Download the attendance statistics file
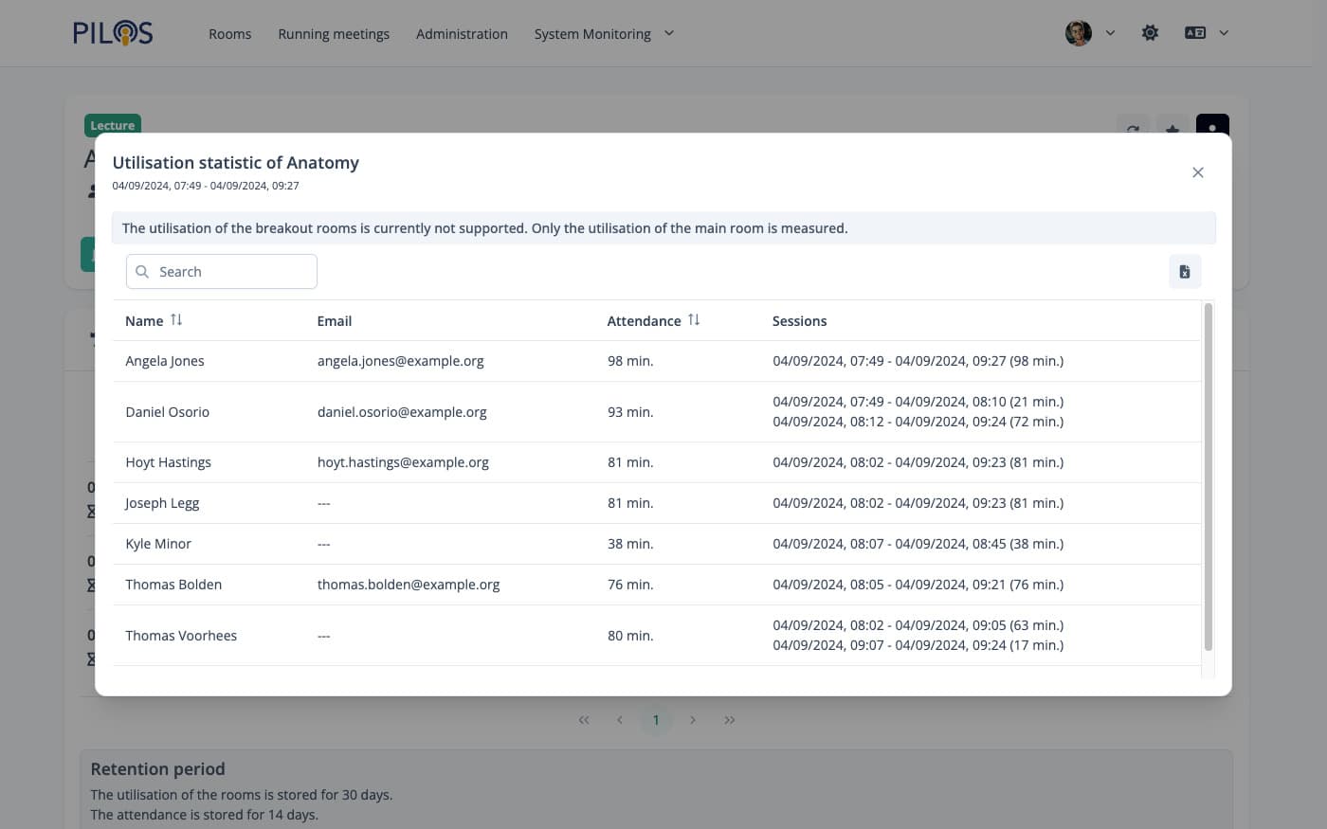The width and height of the screenshot is (1327, 829). point(1184,272)
